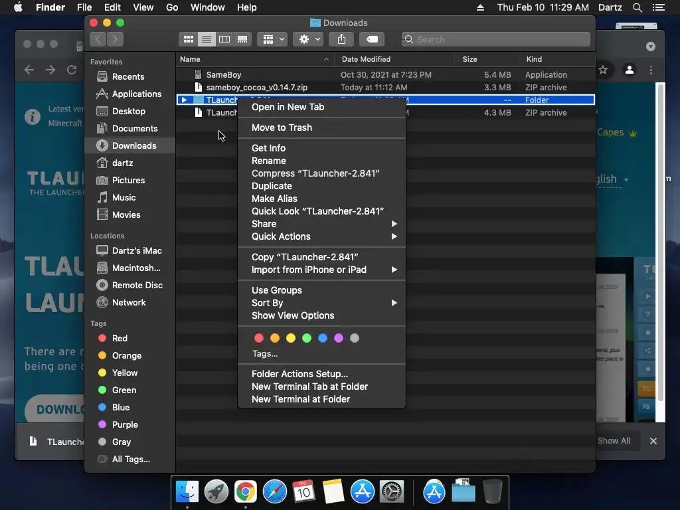This screenshot has width=680, height=510.
Task: Switch Finder to icon view
Action: pos(188,39)
